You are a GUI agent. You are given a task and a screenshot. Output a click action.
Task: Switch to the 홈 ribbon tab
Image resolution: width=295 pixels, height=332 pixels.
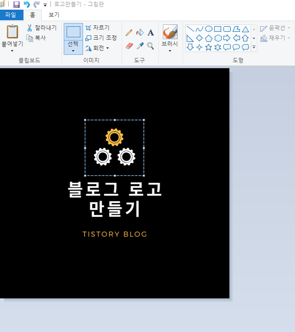(33, 15)
